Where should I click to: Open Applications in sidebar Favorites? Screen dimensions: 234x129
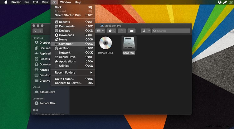tap(42, 54)
